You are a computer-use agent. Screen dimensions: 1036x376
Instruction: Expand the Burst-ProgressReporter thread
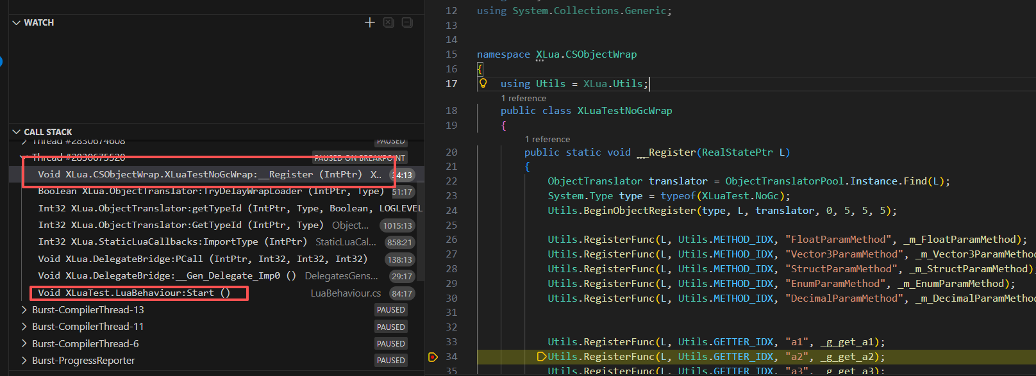click(x=24, y=361)
